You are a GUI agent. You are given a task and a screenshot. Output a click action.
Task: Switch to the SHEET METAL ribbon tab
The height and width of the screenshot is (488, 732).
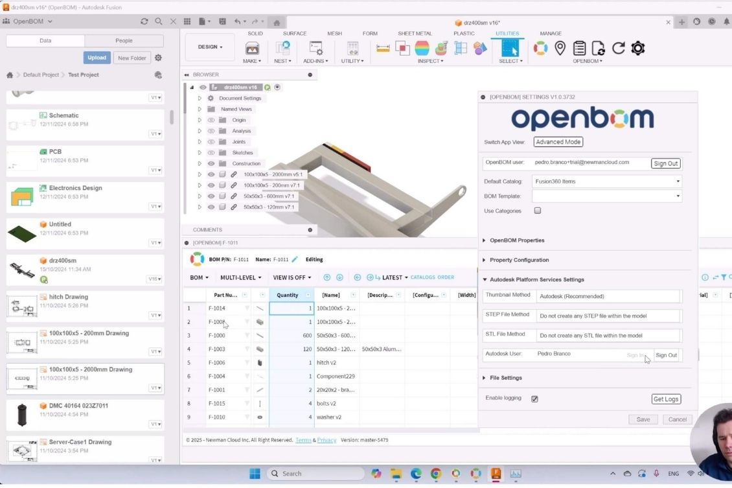415,34
